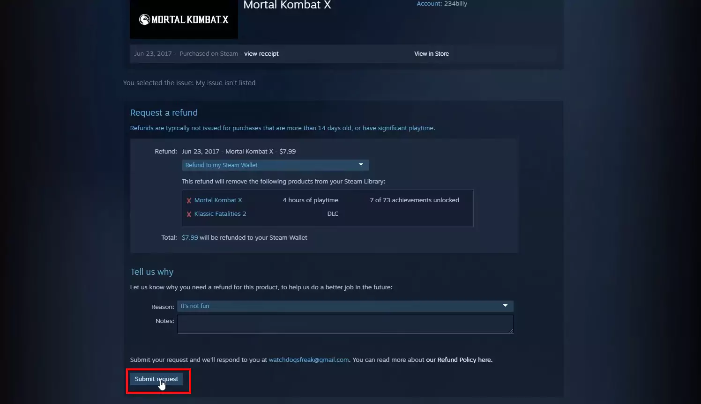Screen dimensions: 701x404
Task: Grab the Notes box resize handle corner
Action: pyautogui.click(x=511, y=331)
